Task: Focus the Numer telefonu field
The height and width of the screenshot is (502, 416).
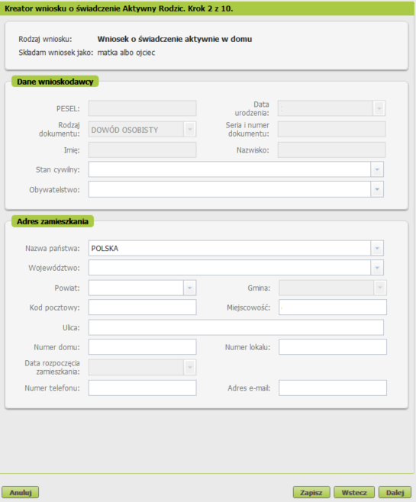Action: (142, 388)
